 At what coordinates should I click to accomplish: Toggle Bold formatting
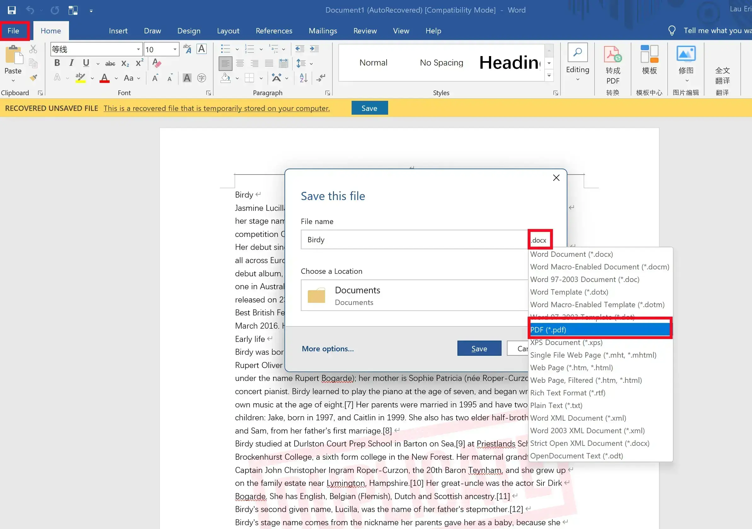click(x=57, y=63)
